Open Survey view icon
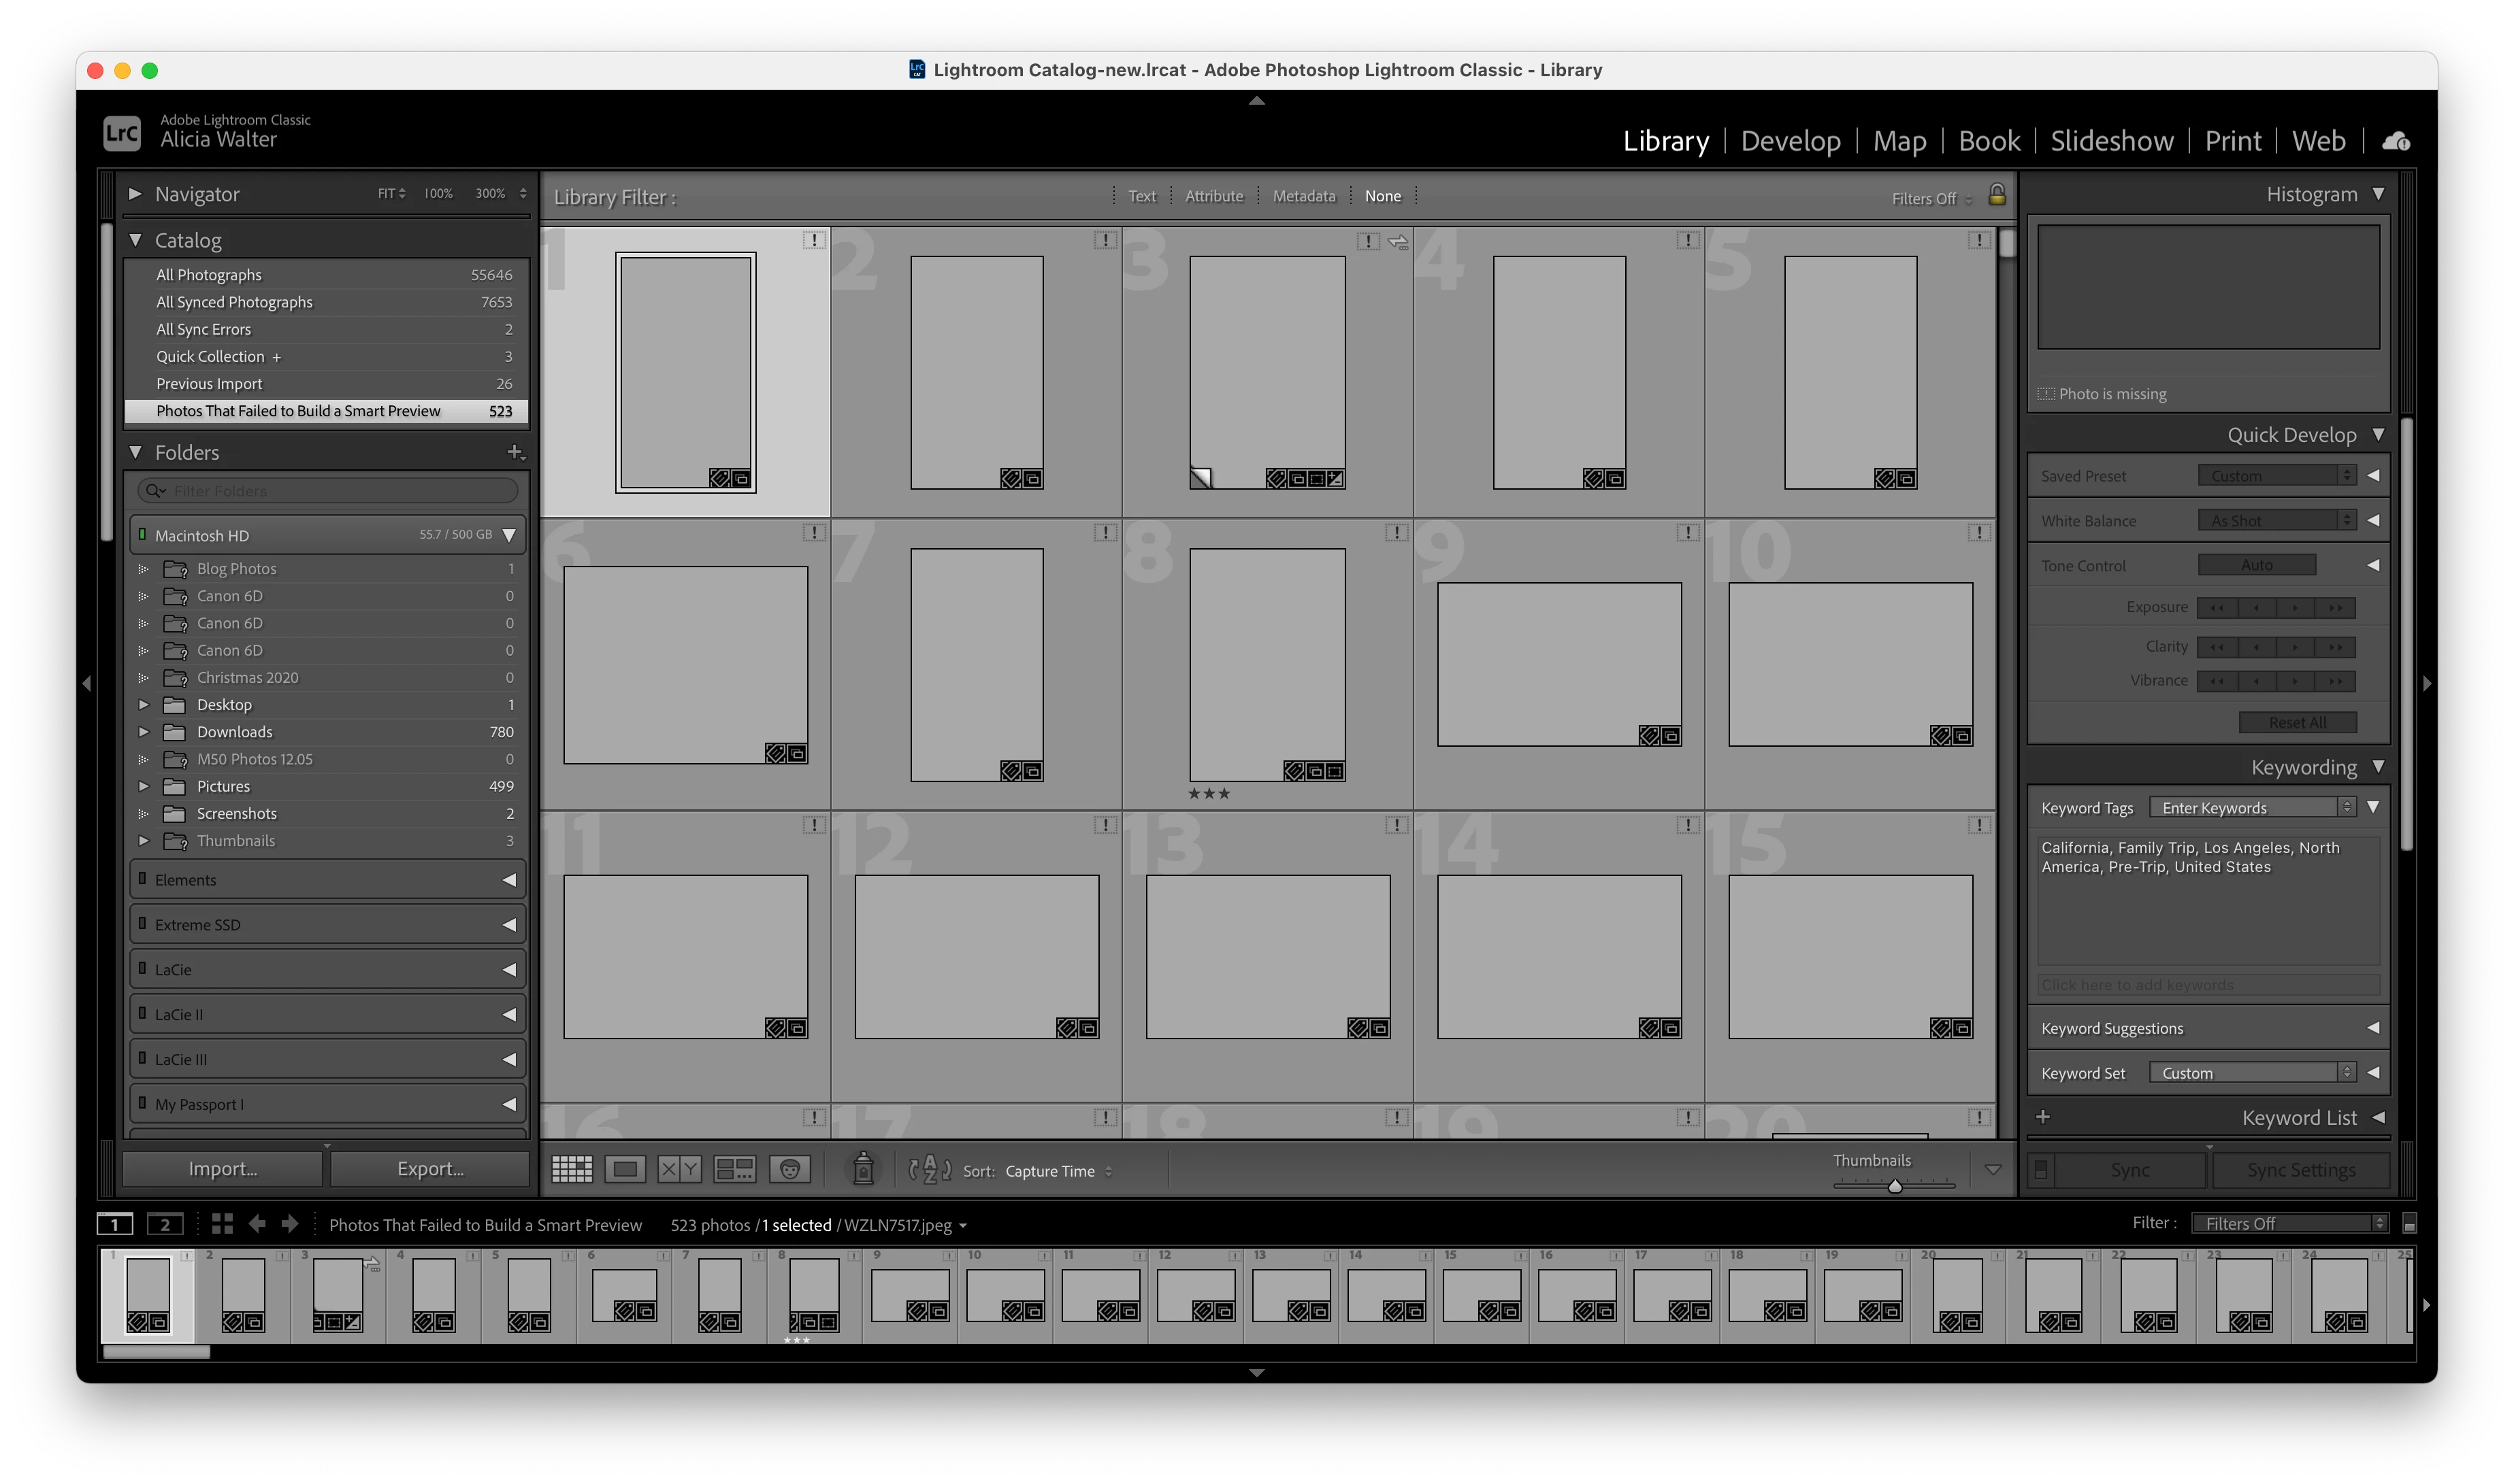Viewport: 2514px width, 1484px height. [x=734, y=1169]
